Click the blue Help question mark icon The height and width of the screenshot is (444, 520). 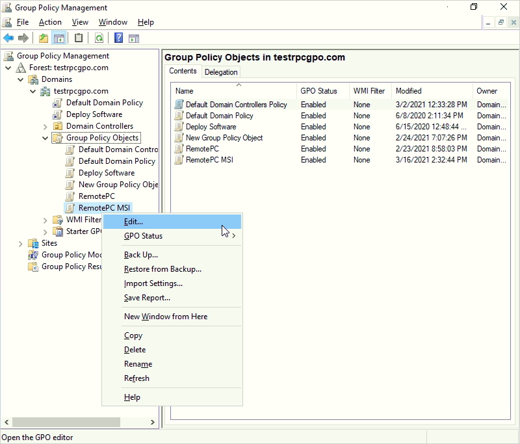pos(119,38)
